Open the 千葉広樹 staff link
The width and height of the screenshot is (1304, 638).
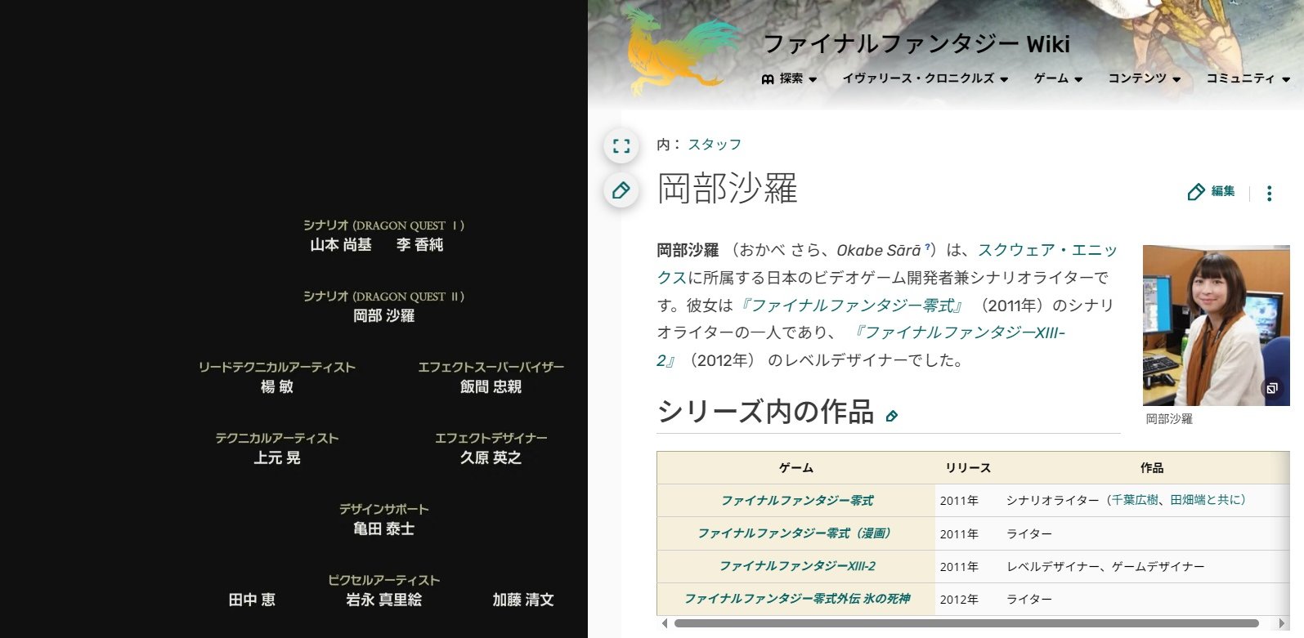coord(1135,500)
